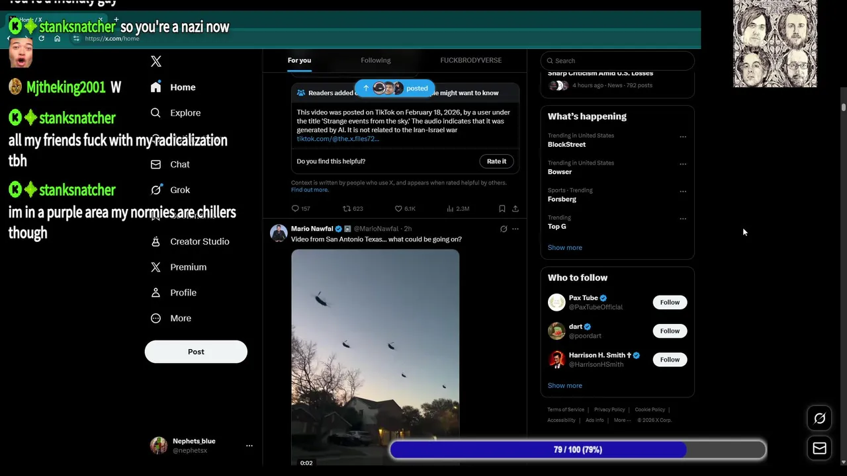Show more under Who to follow
847x476 pixels.
click(x=565, y=385)
